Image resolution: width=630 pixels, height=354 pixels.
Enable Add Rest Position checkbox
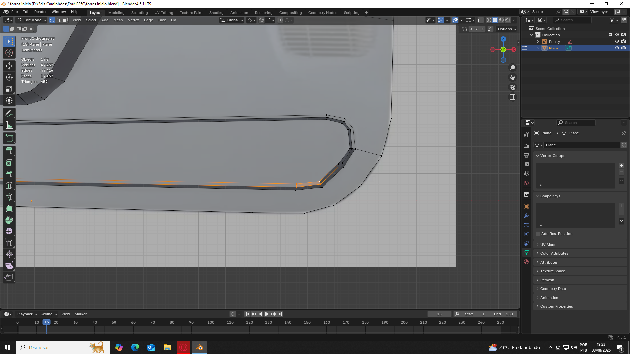click(538, 234)
